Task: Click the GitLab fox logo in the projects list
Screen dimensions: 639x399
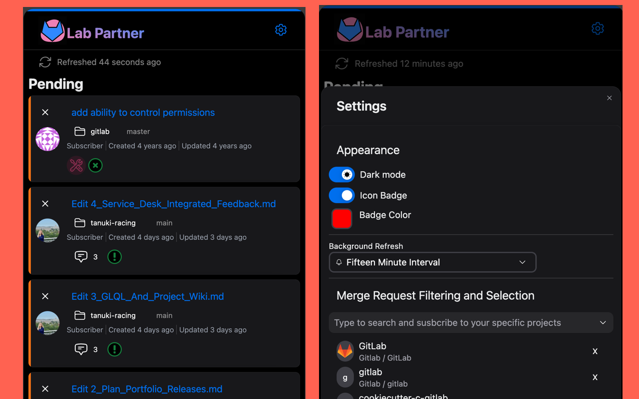Action: (x=345, y=351)
